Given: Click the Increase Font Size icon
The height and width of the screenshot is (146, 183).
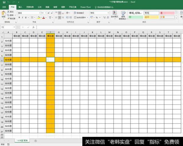Looking at the screenshot, I should [47, 13].
